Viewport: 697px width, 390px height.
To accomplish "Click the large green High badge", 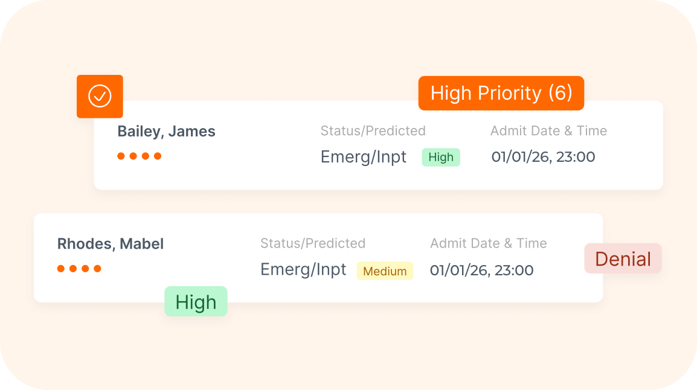I will point(196,302).
